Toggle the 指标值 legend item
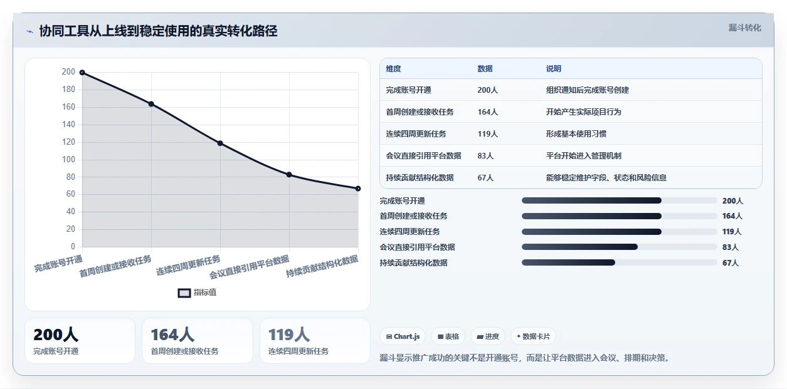The image size is (787, 389). 198,293
